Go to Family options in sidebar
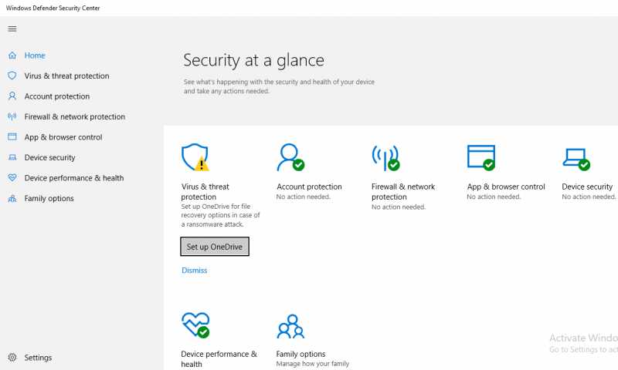618x370 pixels. coord(49,199)
